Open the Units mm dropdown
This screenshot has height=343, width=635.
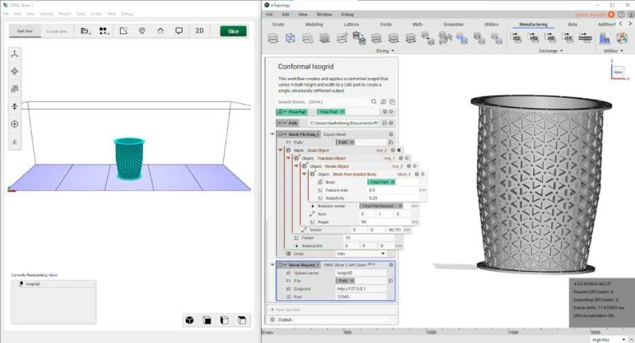pyautogui.click(x=360, y=253)
